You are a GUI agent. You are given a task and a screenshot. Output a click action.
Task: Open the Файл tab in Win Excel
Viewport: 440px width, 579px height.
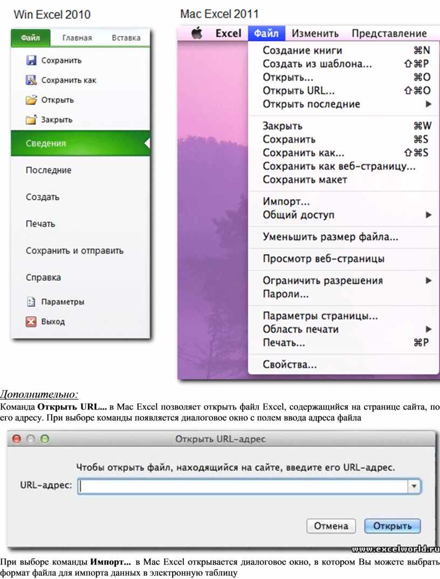point(30,38)
